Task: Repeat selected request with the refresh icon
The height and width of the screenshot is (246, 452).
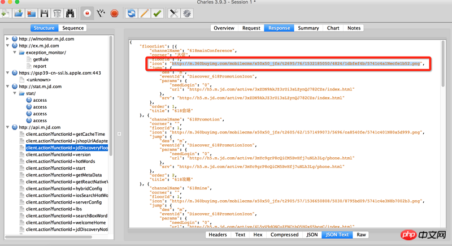Action: pyautogui.click(x=131, y=13)
